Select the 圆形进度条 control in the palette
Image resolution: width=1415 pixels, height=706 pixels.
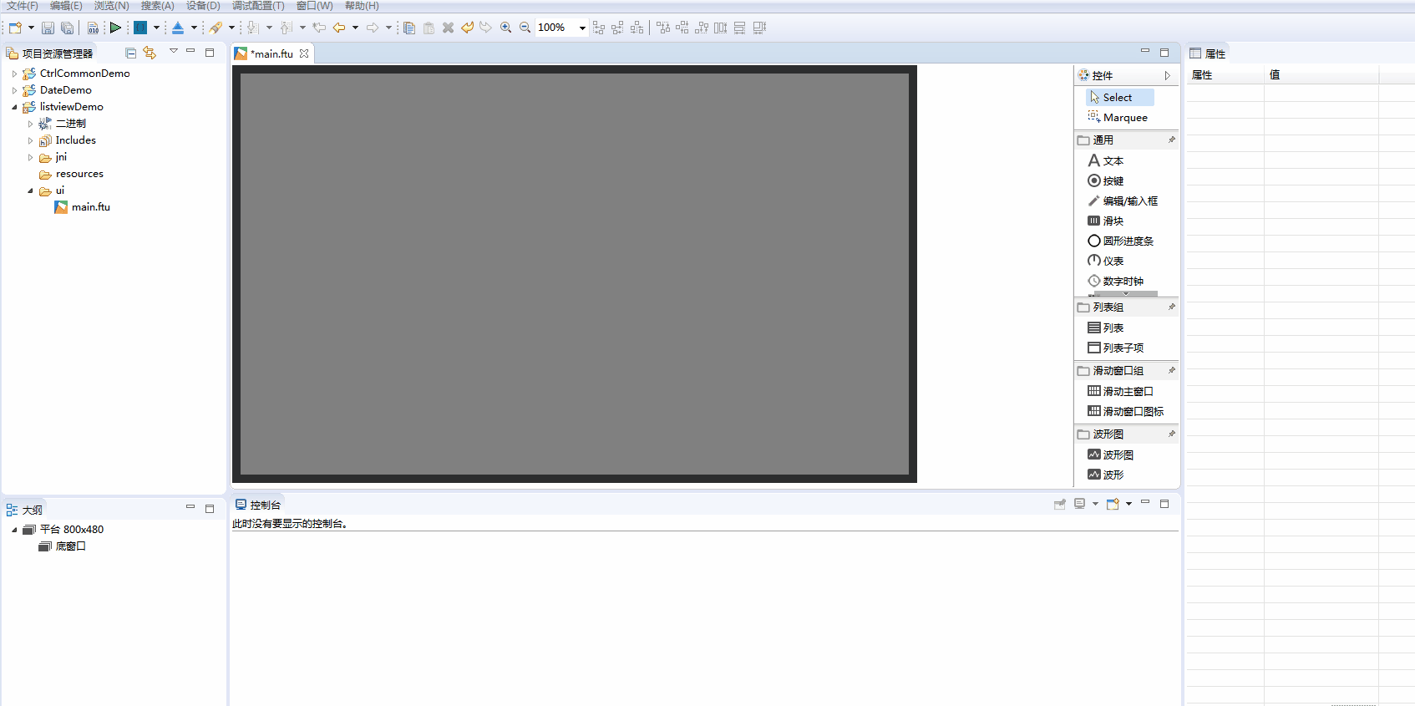point(1121,241)
